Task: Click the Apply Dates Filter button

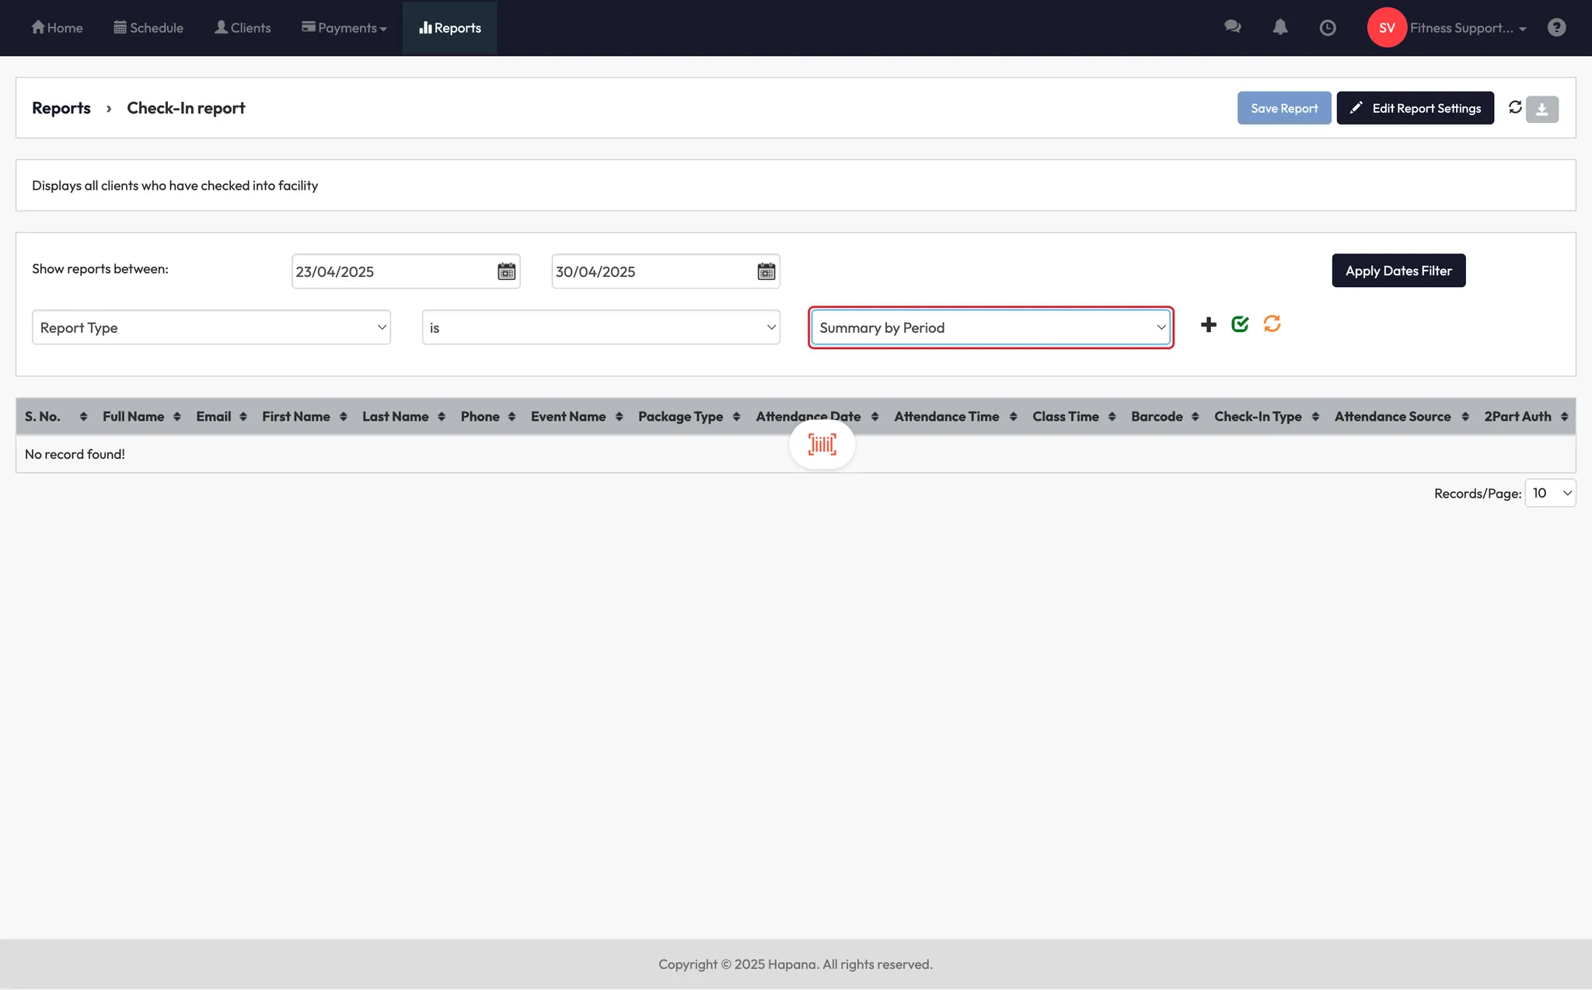Action: click(x=1398, y=271)
